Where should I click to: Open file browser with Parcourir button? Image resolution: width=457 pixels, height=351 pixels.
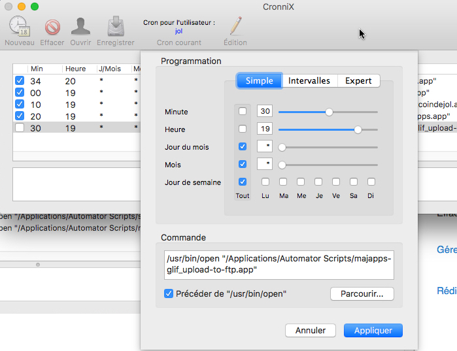point(362,293)
